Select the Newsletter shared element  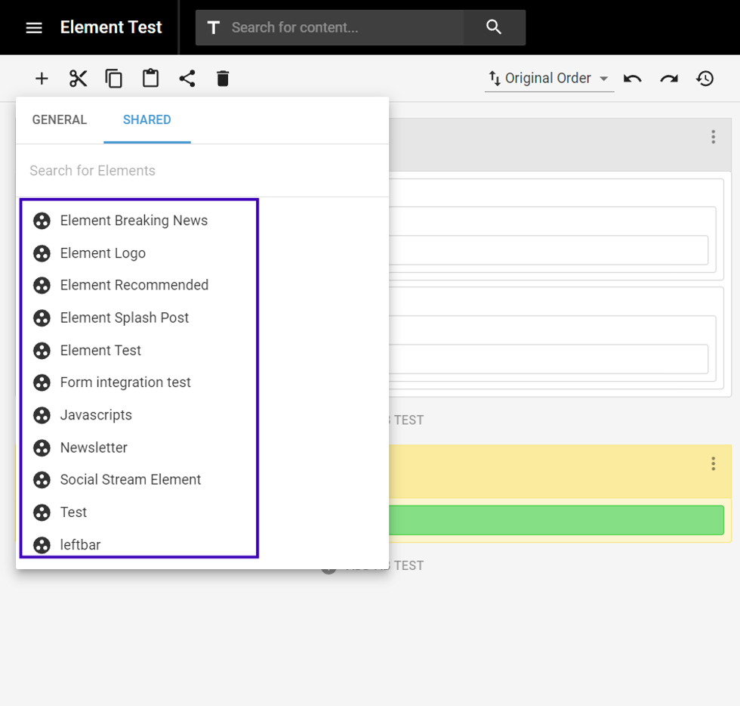click(x=94, y=447)
